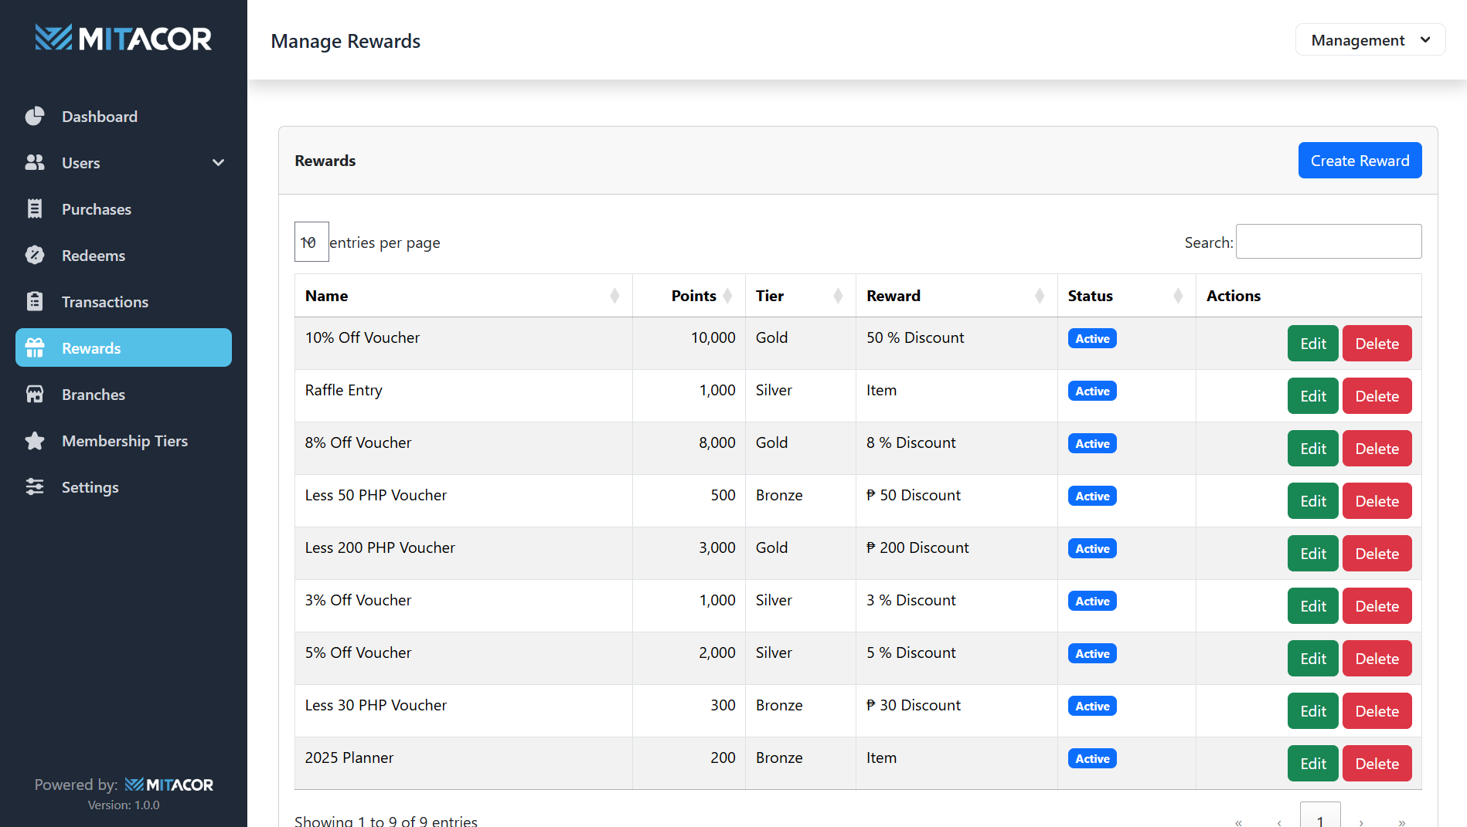The image size is (1467, 827).
Task: Toggle the Active status on 10% Off Voucher
Action: click(x=1091, y=338)
